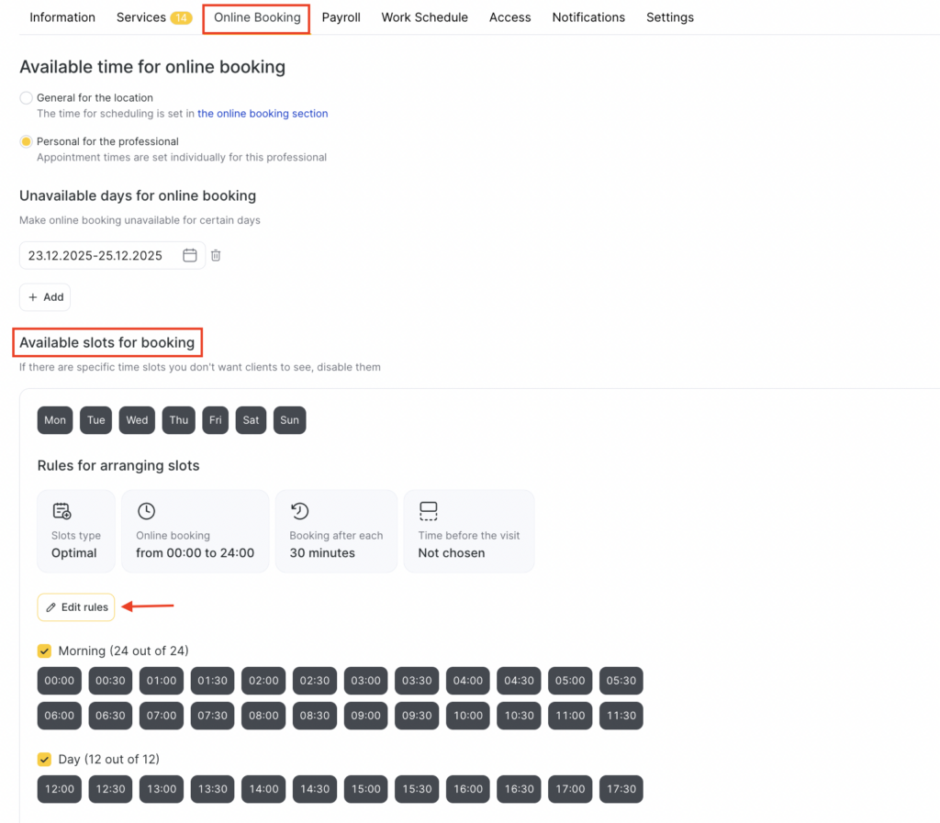Disable the 09:00 morning time slot
Image resolution: width=940 pixels, height=823 pixels.
[x=365, y=716]
